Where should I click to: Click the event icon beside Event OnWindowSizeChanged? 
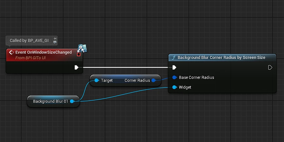[11, 52]
